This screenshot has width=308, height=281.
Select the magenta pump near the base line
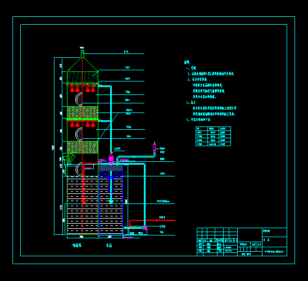pos(145,228)
